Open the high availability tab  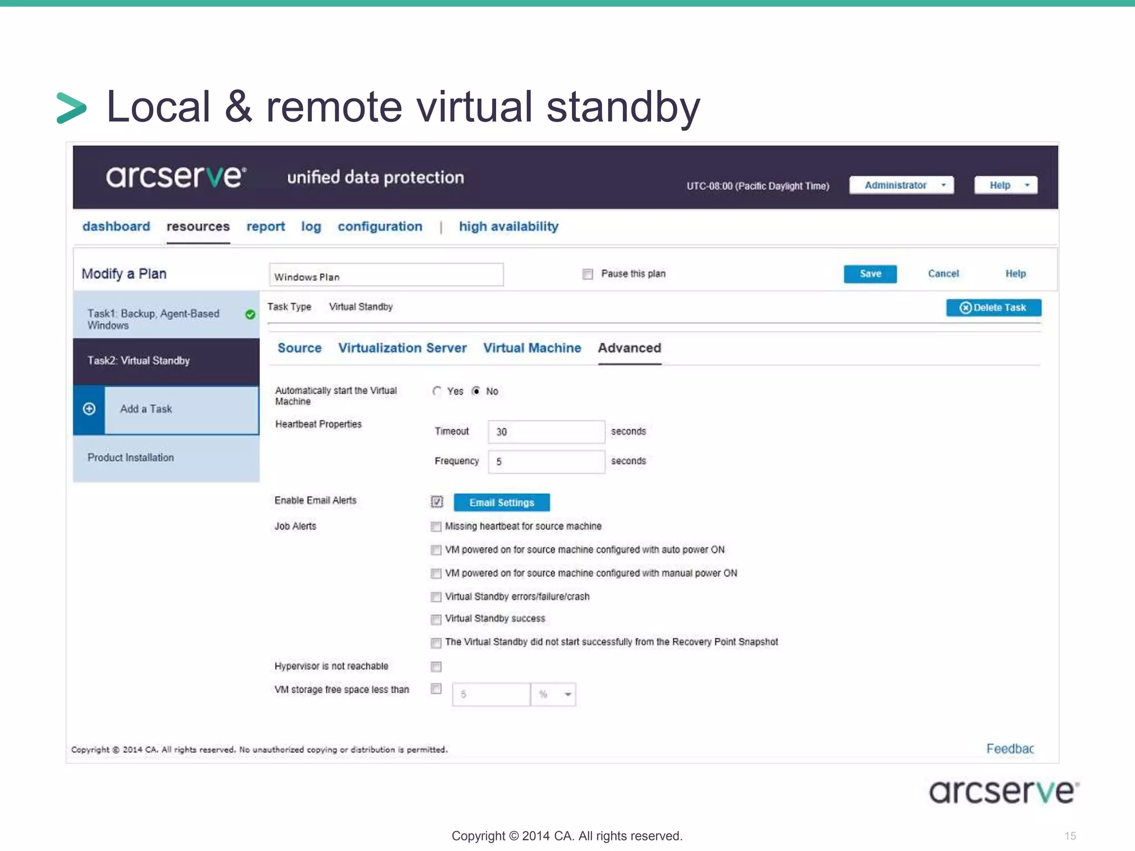click(x=509, y=227)
